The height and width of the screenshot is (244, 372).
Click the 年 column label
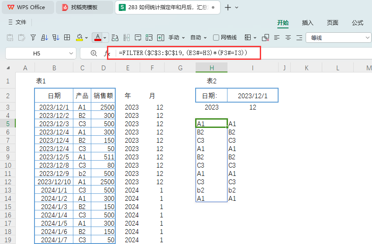[x=127, y=96]
